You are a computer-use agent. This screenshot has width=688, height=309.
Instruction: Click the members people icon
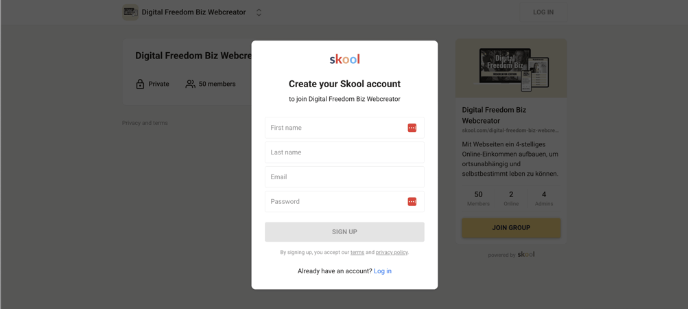click(191, 84)
